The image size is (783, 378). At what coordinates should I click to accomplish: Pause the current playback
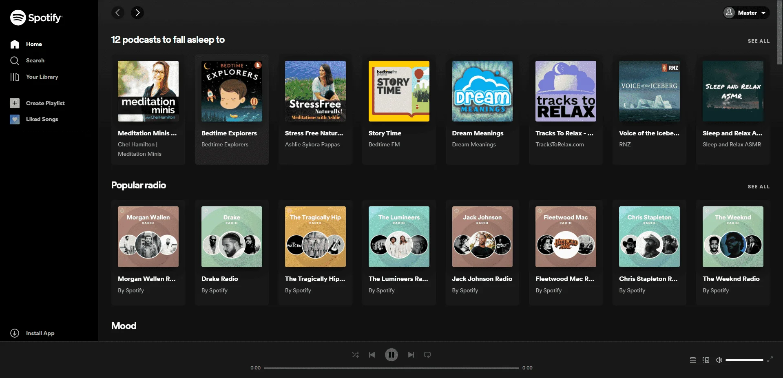pyautogui.click(x=391, y=355)
